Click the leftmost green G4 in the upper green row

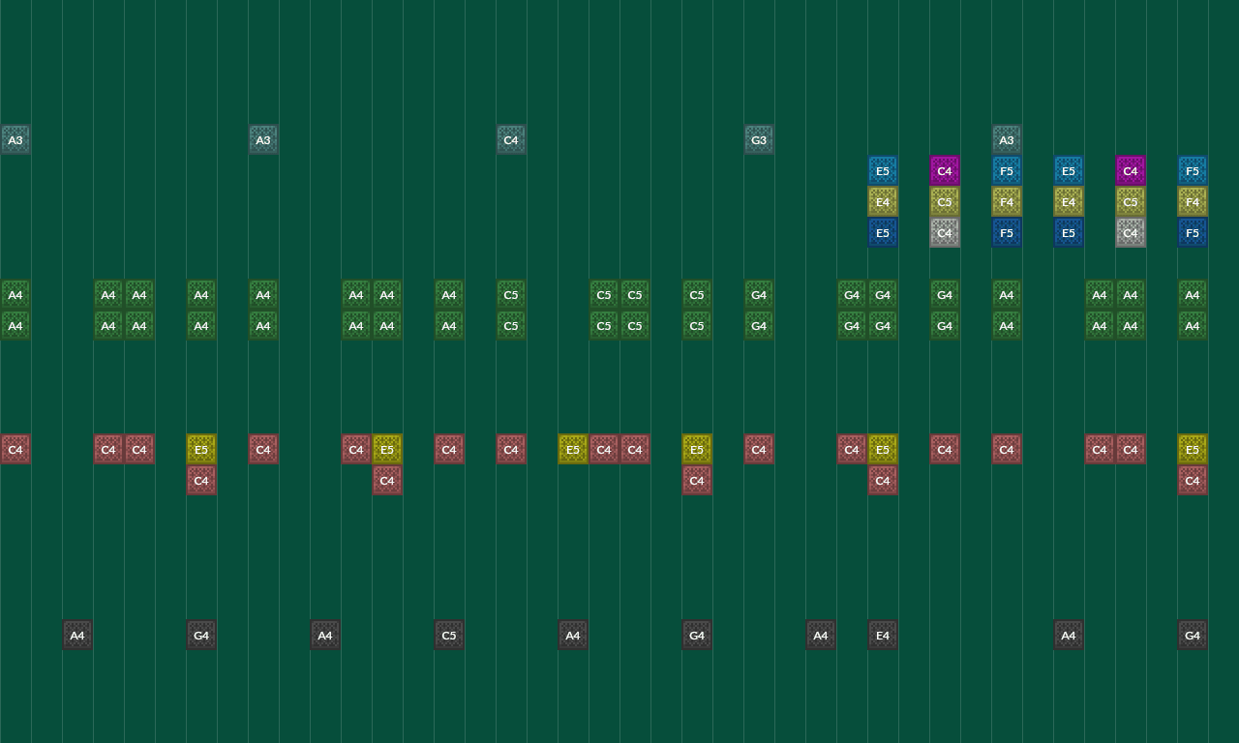(x=759, y=294)
